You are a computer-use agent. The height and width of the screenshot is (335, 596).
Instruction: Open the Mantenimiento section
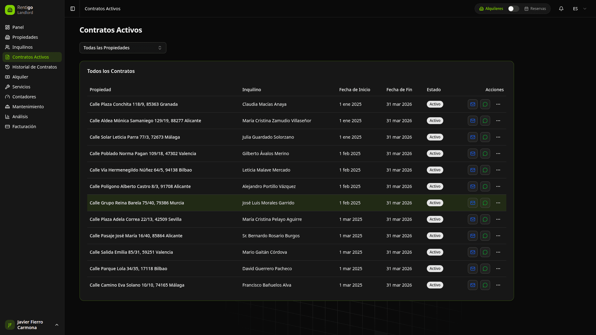pos(28,107)
